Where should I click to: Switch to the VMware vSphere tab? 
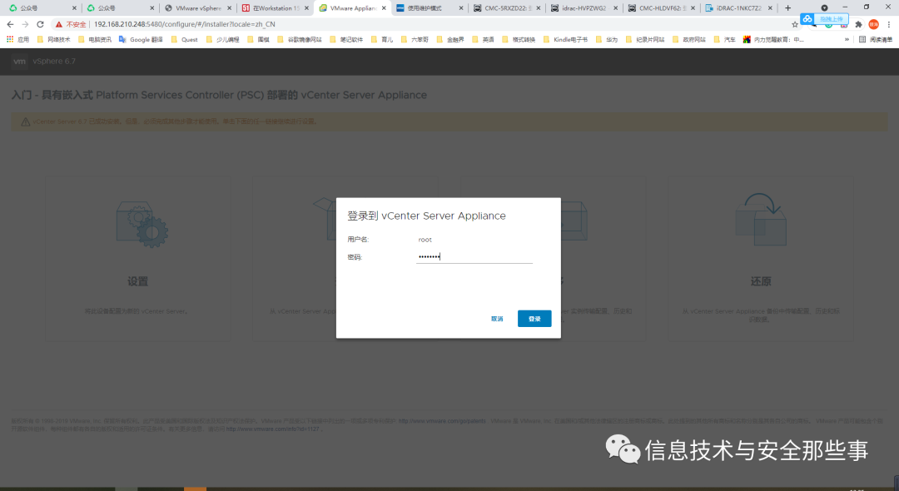(x=198, y=8)
